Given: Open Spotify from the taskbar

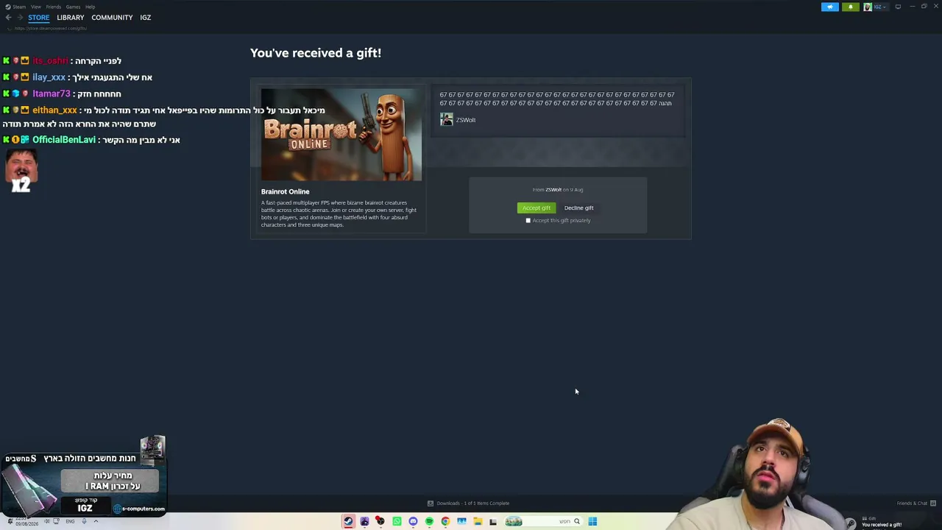Looking at the screenshot, I should (x=429, y=521).
